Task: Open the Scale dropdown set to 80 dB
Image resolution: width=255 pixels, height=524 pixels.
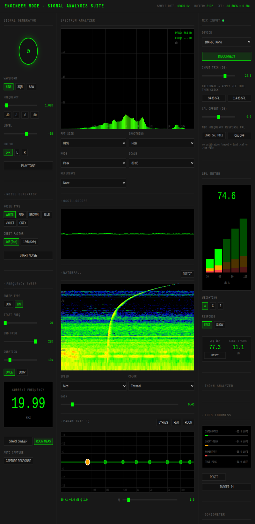Action: pyautogui.click(x=162, y=163)
